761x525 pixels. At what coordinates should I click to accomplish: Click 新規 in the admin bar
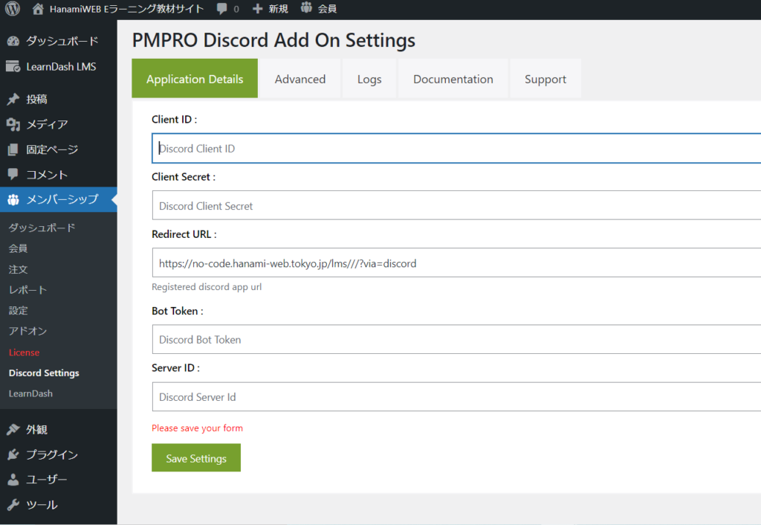[x=278, y=9]
